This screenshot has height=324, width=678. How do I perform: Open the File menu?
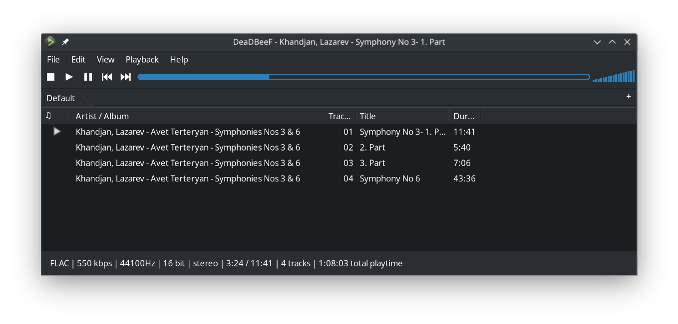click(53, 59)
